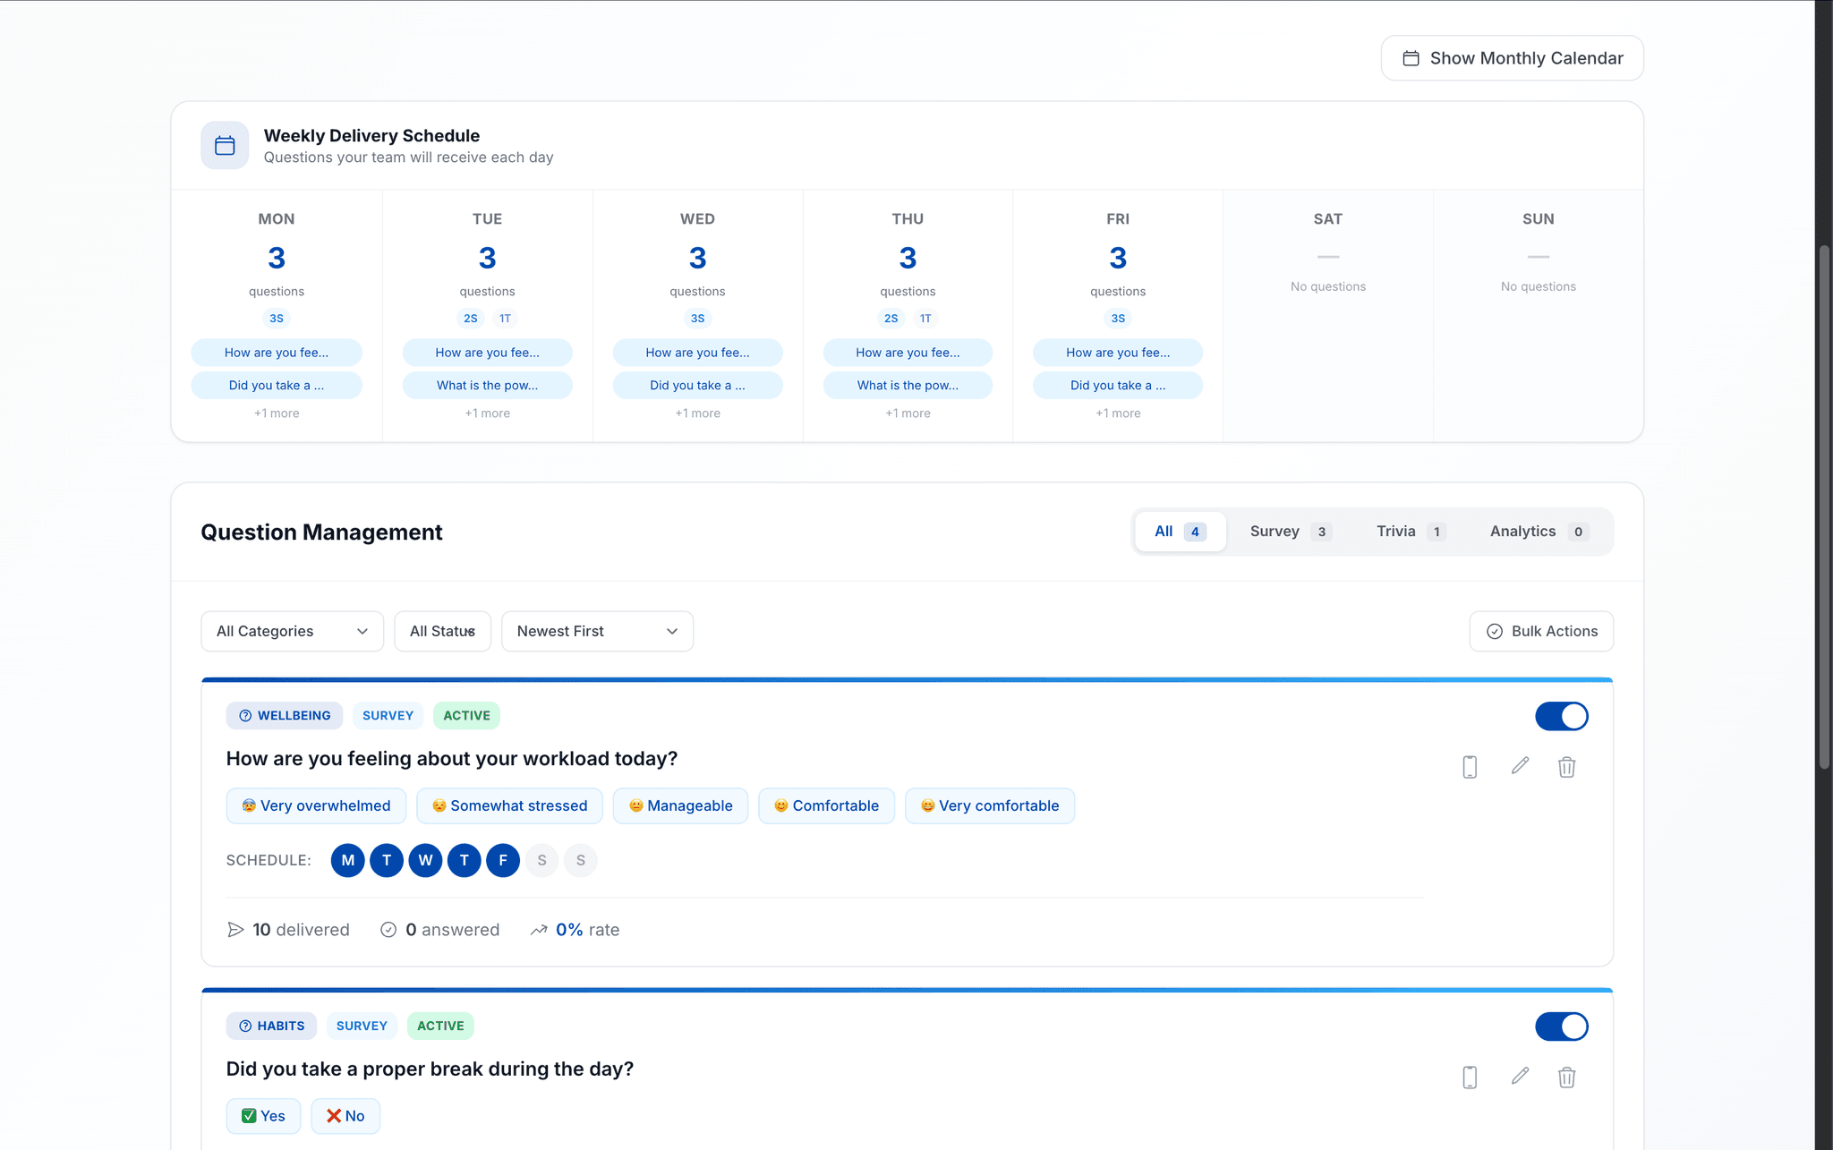Click the Weekly Delivery Schedule calendar icon
1833x1150 pixels.
[224, 145]
